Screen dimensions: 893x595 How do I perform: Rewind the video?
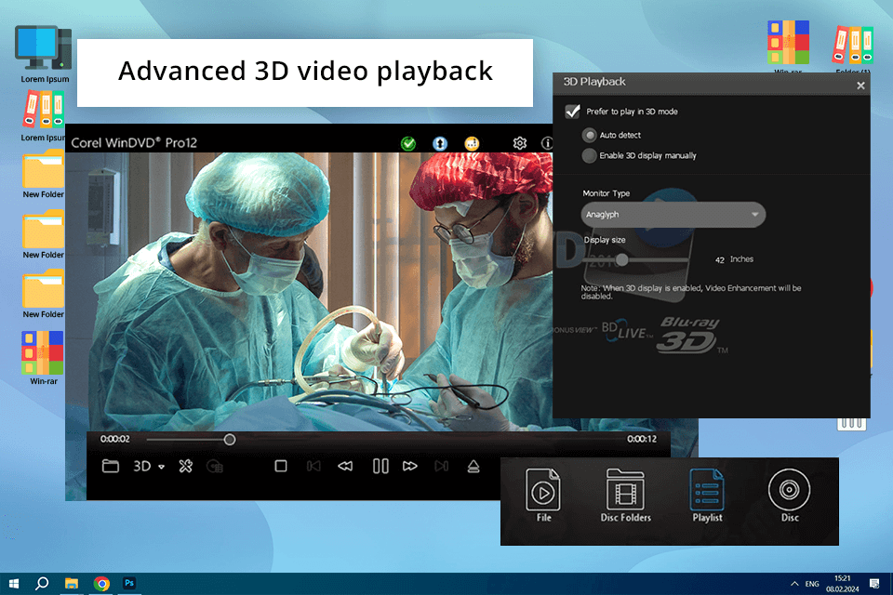[x=345, y=467]
